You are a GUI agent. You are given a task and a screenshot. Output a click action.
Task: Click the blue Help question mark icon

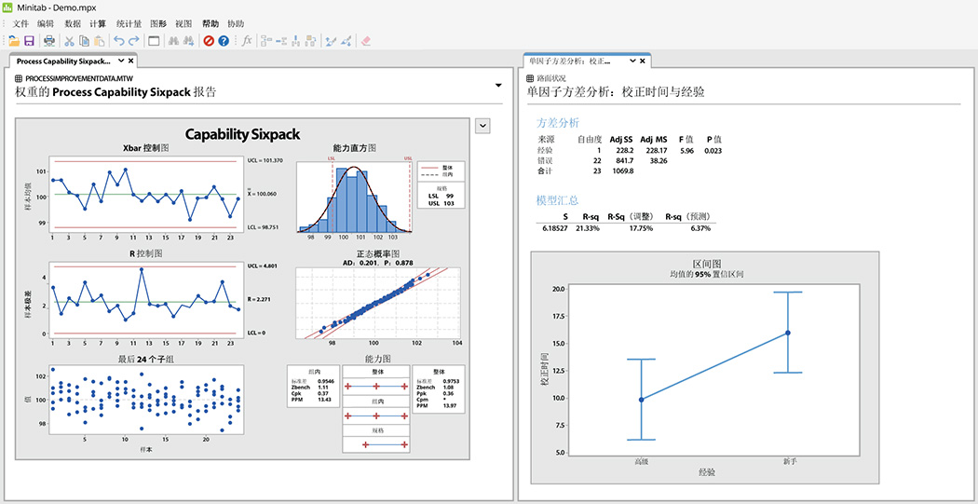click(224, 41)
